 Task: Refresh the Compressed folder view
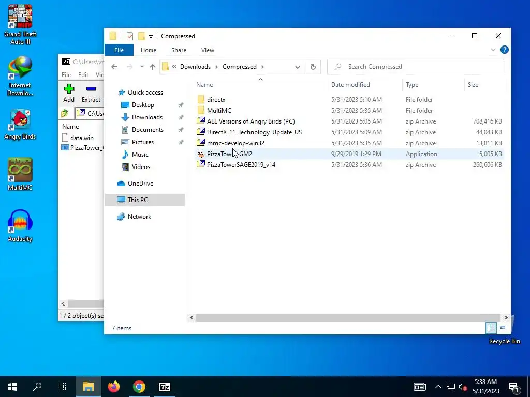313,67
